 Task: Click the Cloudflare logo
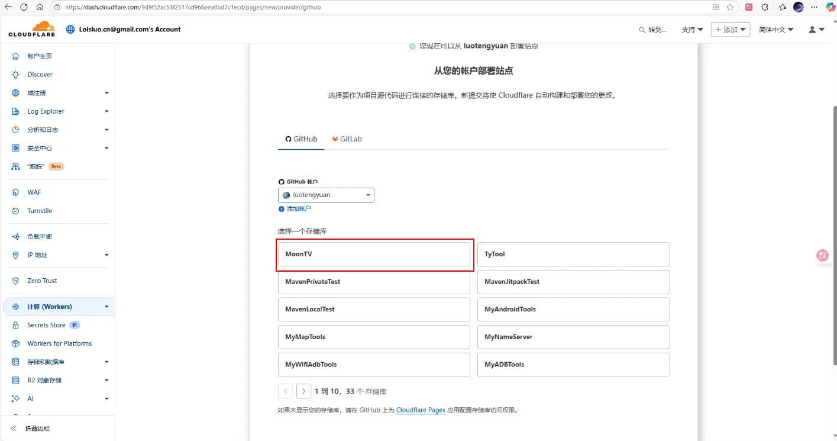coord(31,29)
